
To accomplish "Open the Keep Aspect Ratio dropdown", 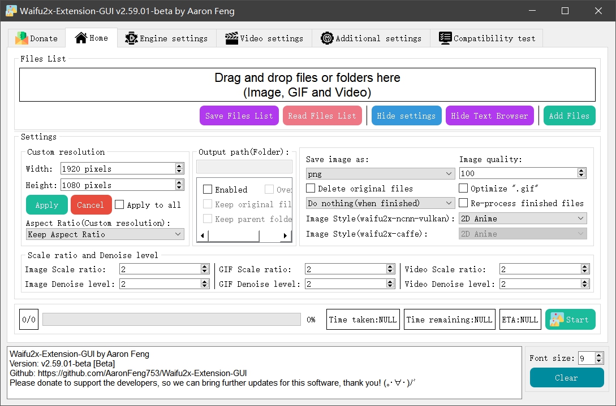I will (x=105, y=234).
